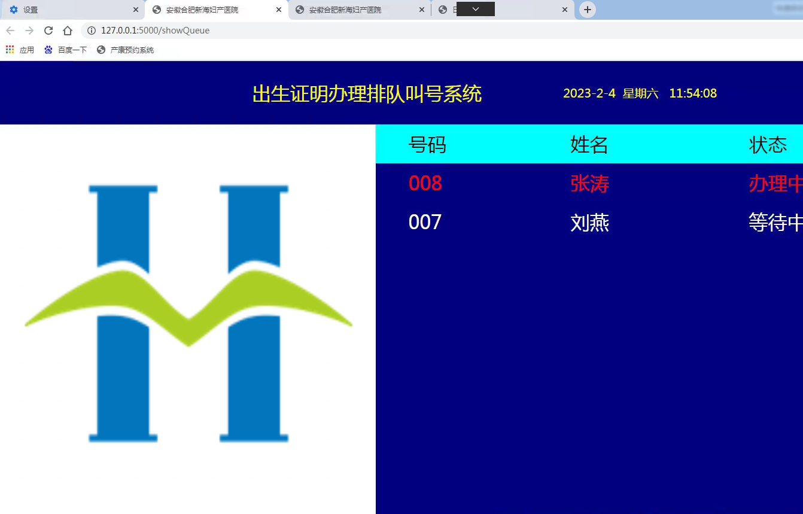Click the dark chevron dropdown overlay
This screenshot has width=803, height=514.
476,9
